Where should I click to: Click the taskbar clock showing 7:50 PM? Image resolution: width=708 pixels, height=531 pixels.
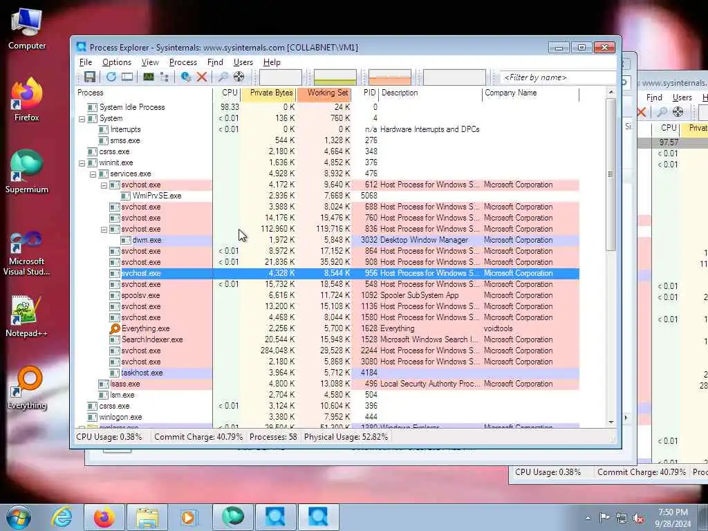tap(673, 518)
